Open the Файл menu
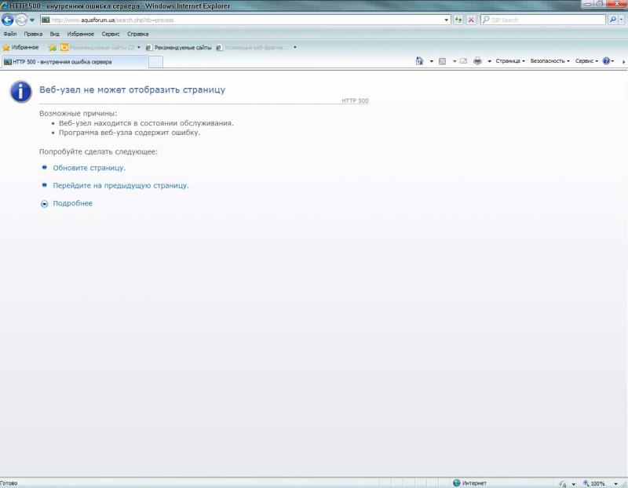 click(9, 34)
